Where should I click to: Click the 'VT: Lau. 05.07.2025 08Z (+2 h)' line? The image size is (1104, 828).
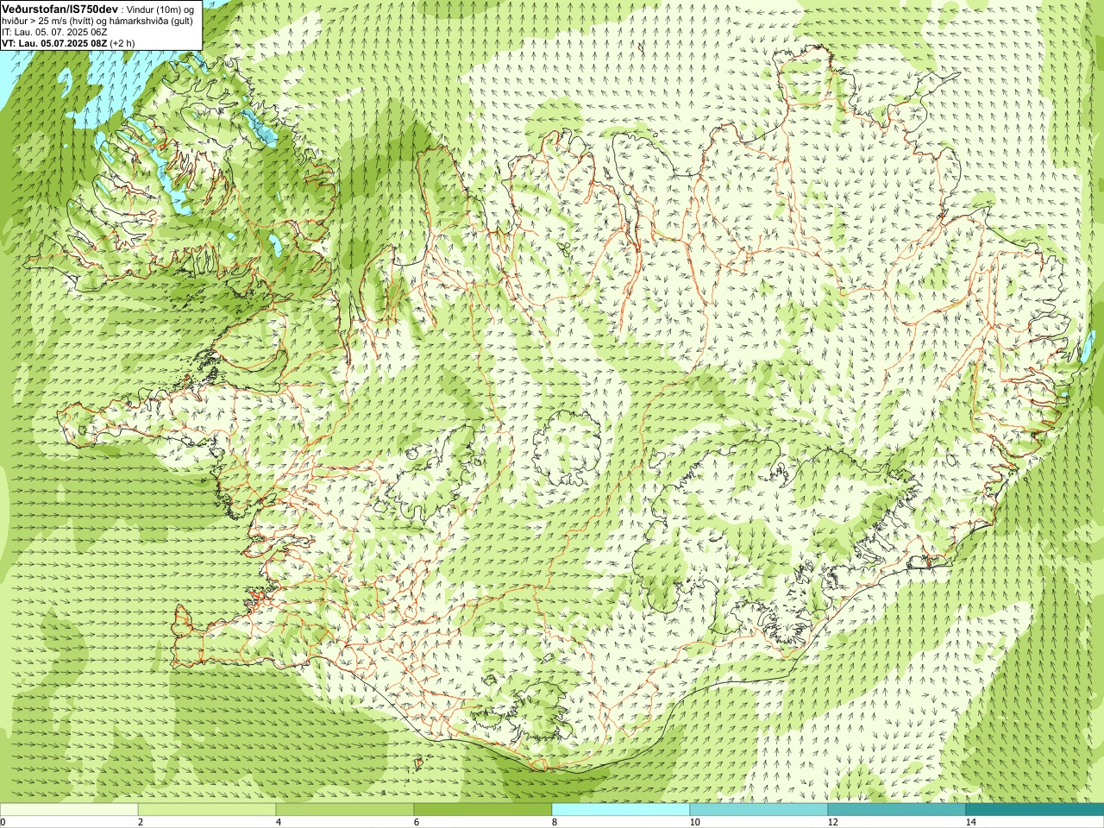pos(67,43)
